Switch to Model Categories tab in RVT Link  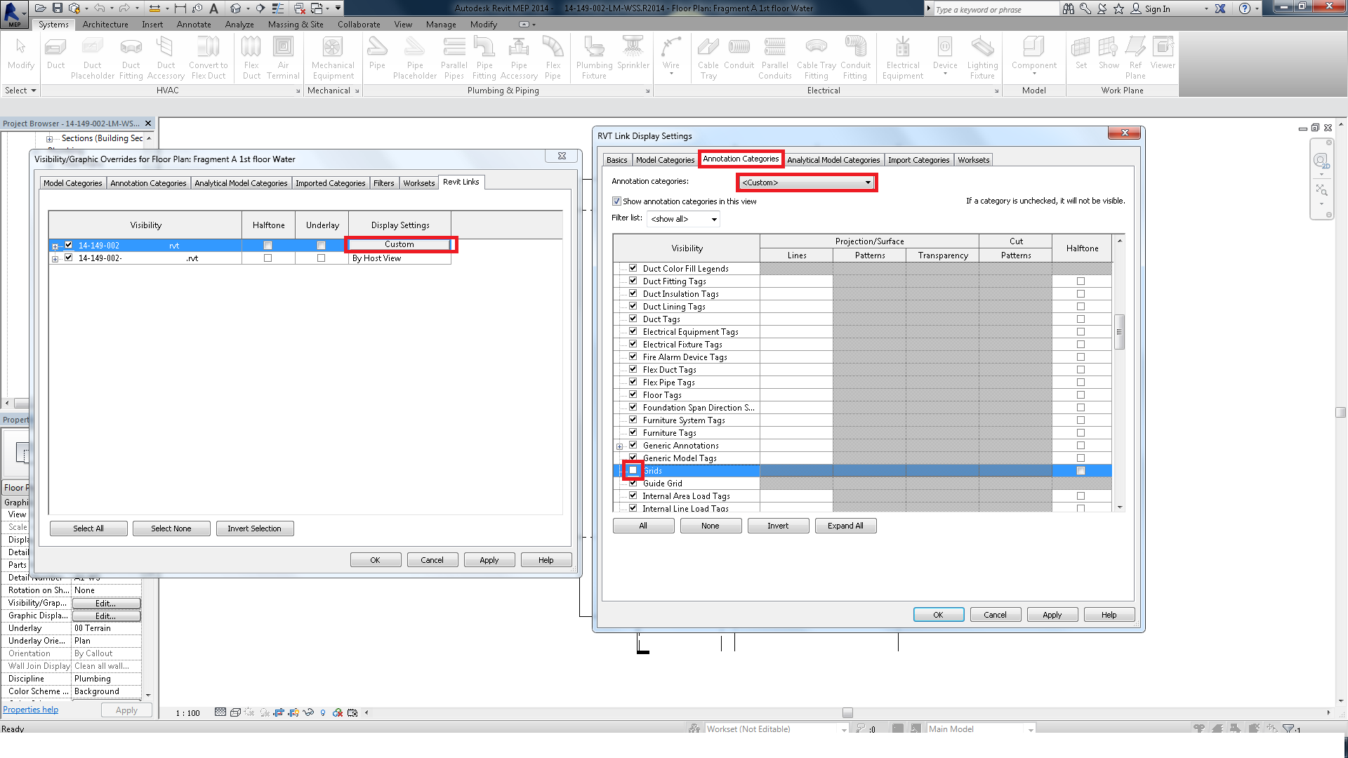(x=663, y=159)
